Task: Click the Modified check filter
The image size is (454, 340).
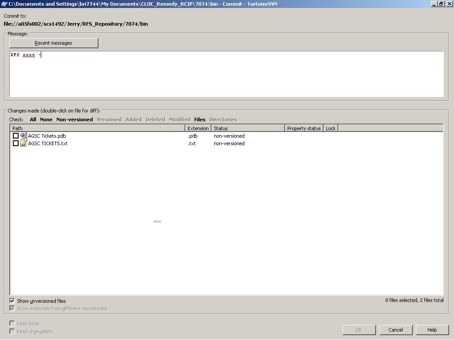Action: pyautogui.click(x=180, y=120)
